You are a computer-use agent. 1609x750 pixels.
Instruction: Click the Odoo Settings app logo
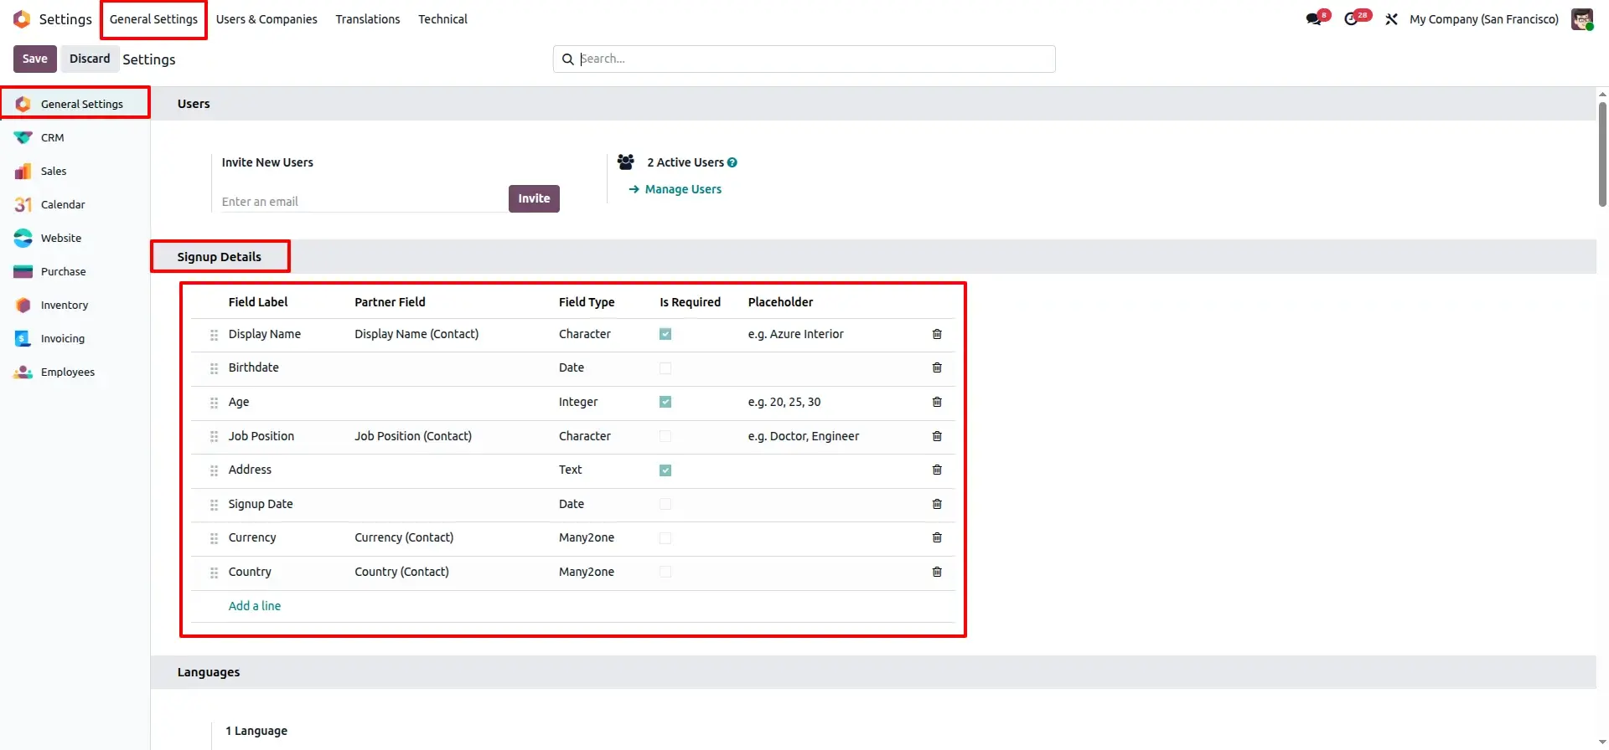[22, 19]
